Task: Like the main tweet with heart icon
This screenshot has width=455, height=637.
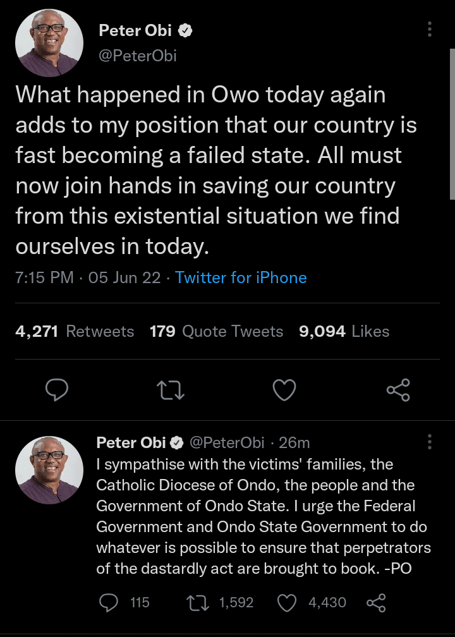Action: click(284, 390)
